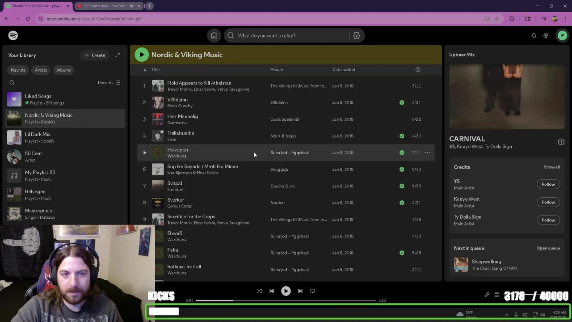Play the Helvegen track row
Image resolution: width=572 pixels, height=322 pixels.
[145, 153]
